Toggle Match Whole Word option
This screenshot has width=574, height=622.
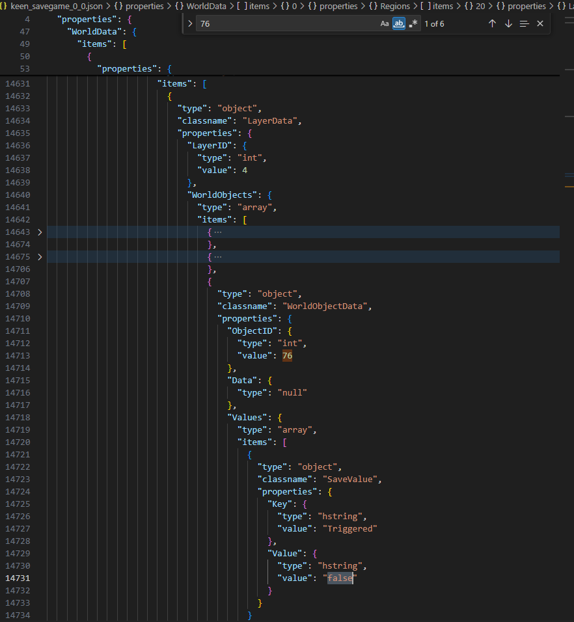(x=399, y=24)
